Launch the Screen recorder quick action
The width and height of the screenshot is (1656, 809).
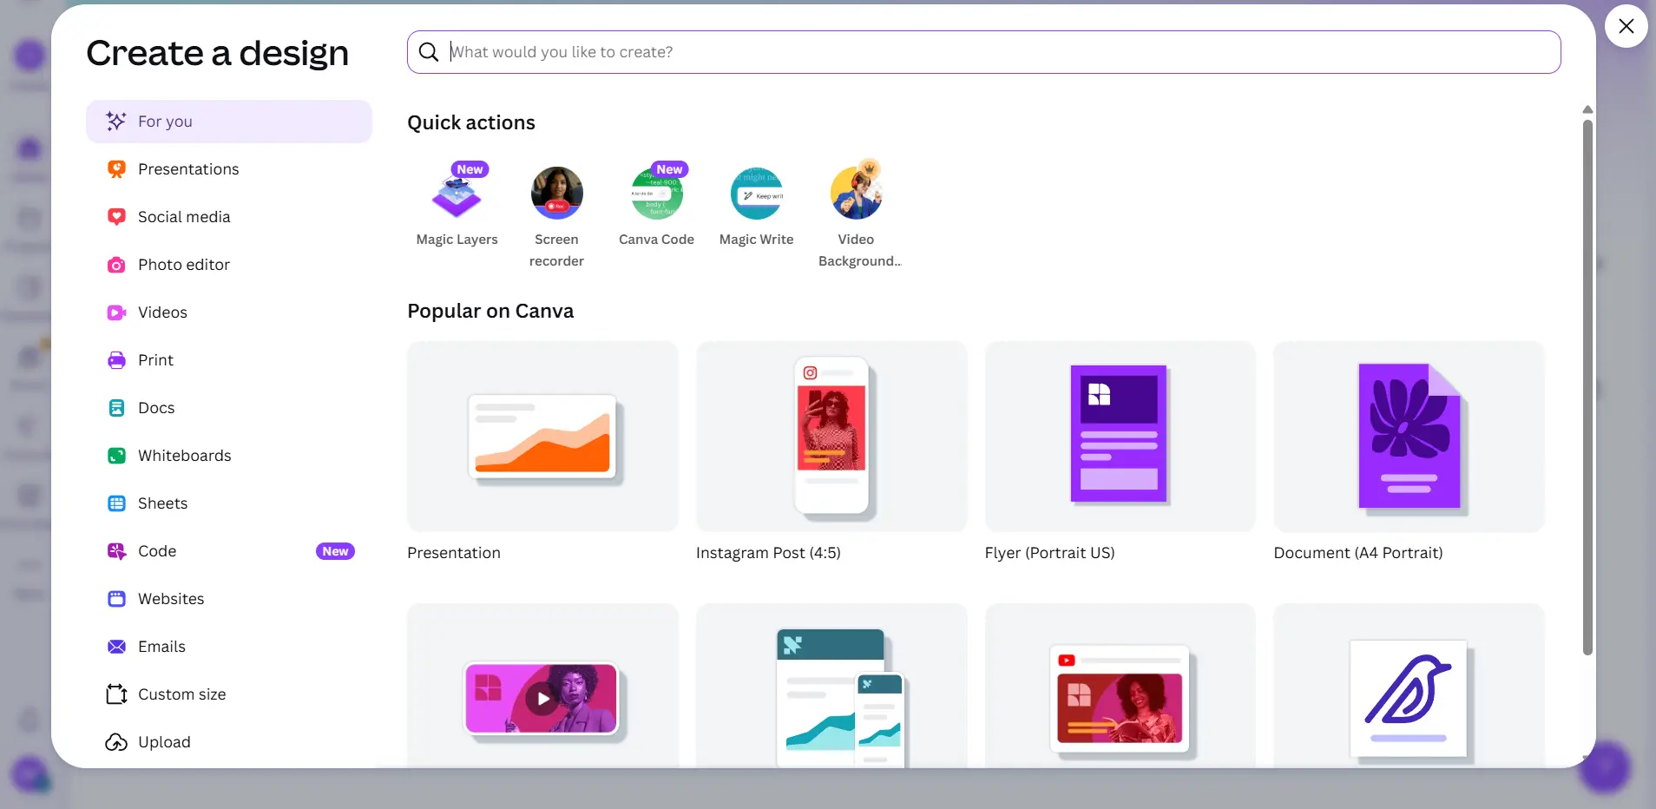point(556,215)
